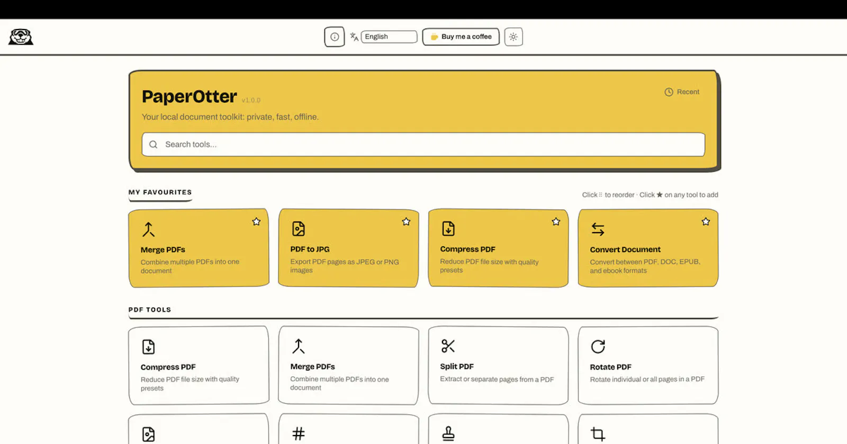Click Merge PDFs title under PDF Tools

tap(313, 366)
